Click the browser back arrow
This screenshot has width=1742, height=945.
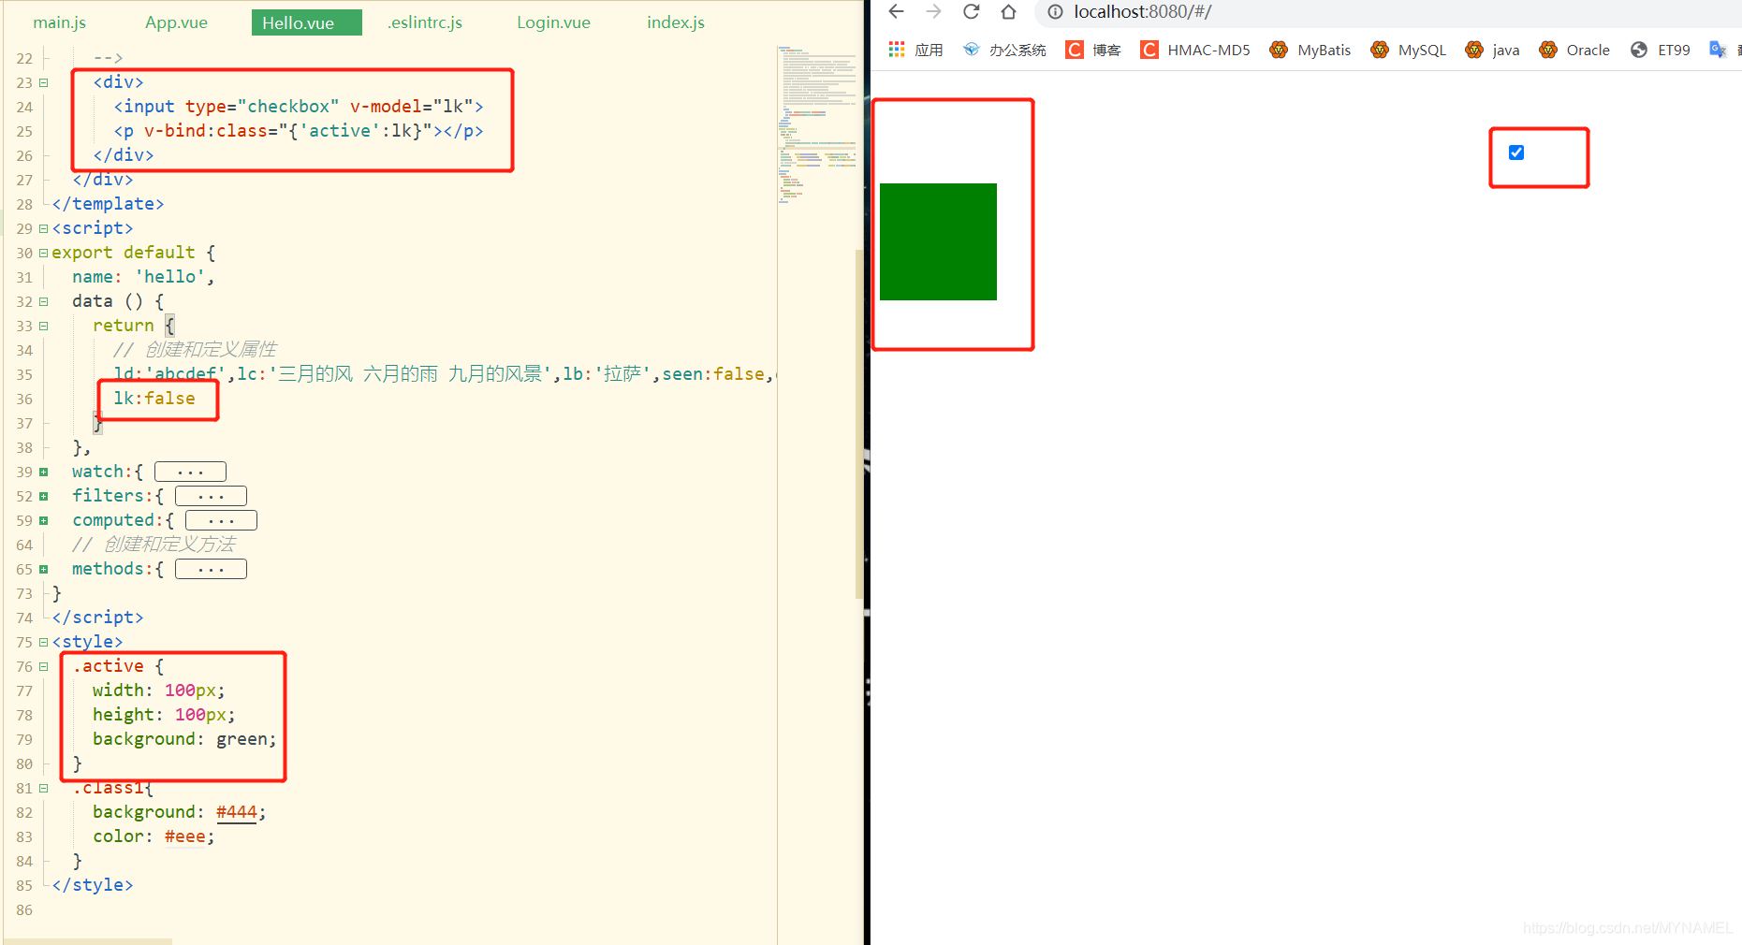tap(896, 11)
